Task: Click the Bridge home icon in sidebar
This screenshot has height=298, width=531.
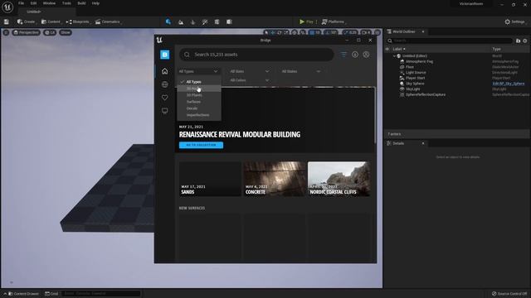Action: coord(164,71)
